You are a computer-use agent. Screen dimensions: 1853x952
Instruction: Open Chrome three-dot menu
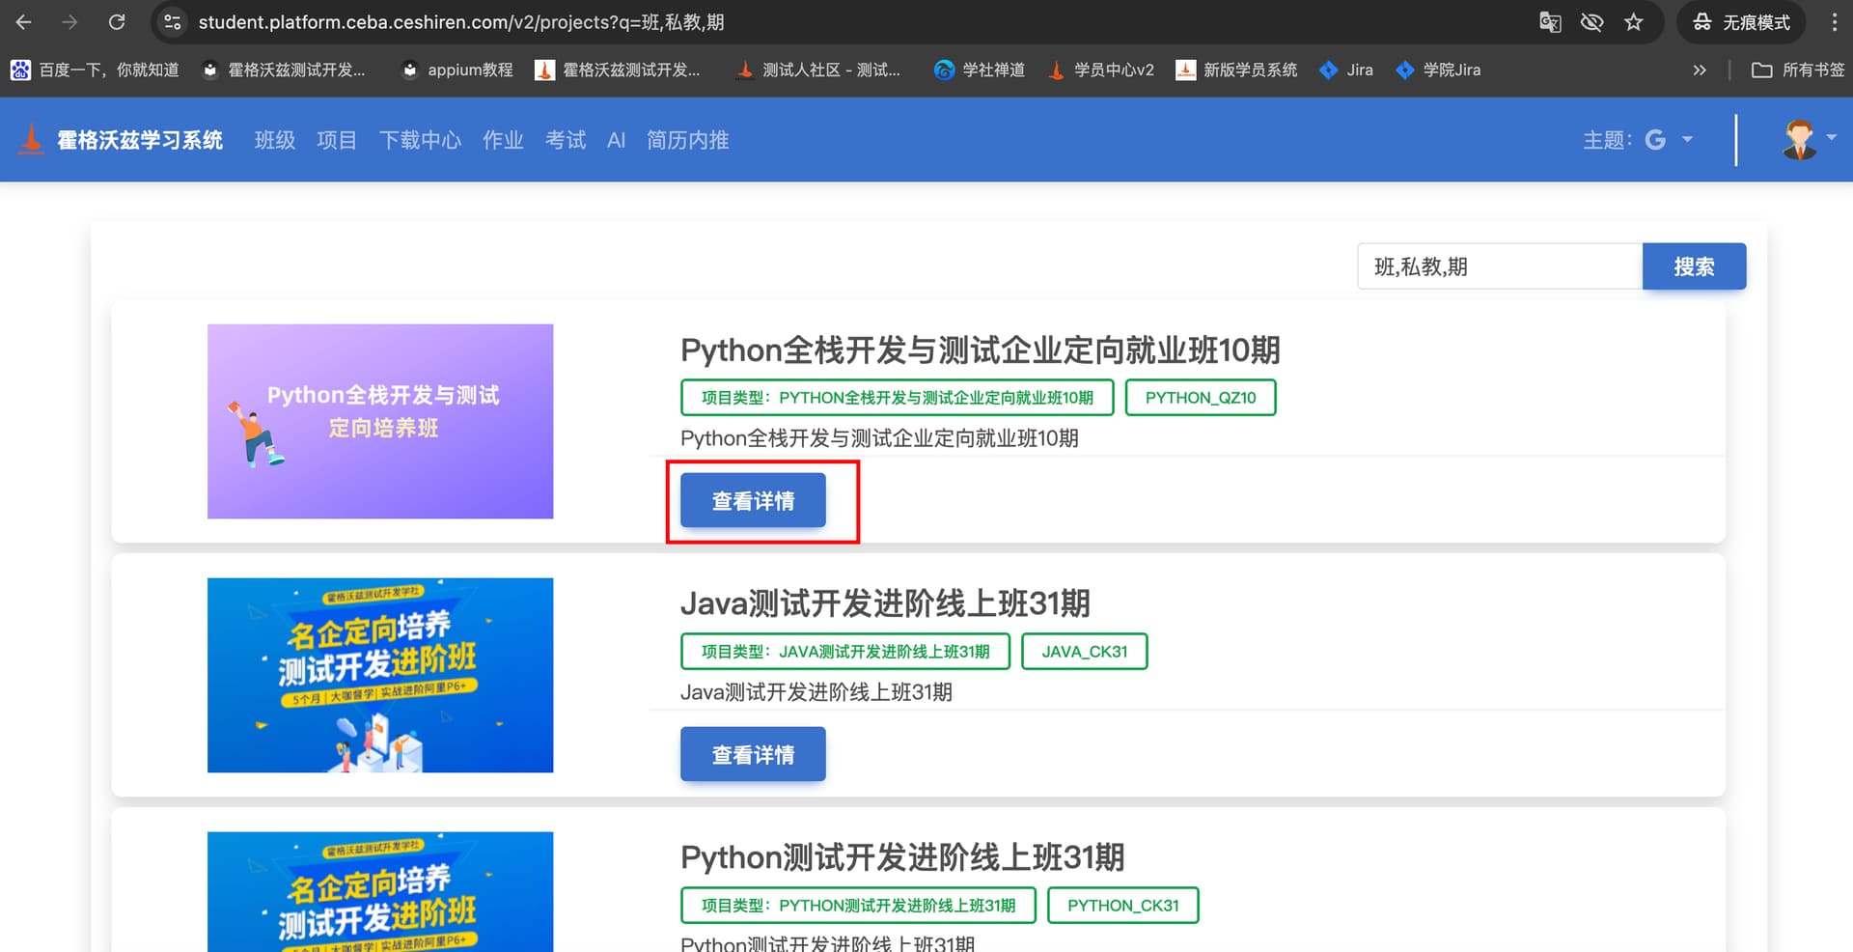pos(1835,22)
